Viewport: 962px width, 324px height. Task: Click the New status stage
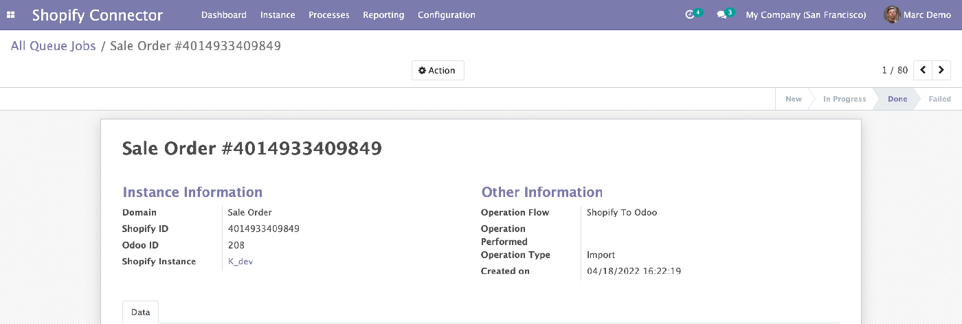pos(794,99)
